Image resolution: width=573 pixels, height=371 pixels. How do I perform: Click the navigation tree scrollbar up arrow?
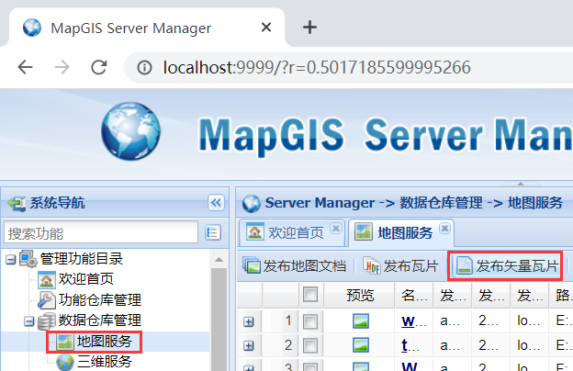(x=219, y=260)
